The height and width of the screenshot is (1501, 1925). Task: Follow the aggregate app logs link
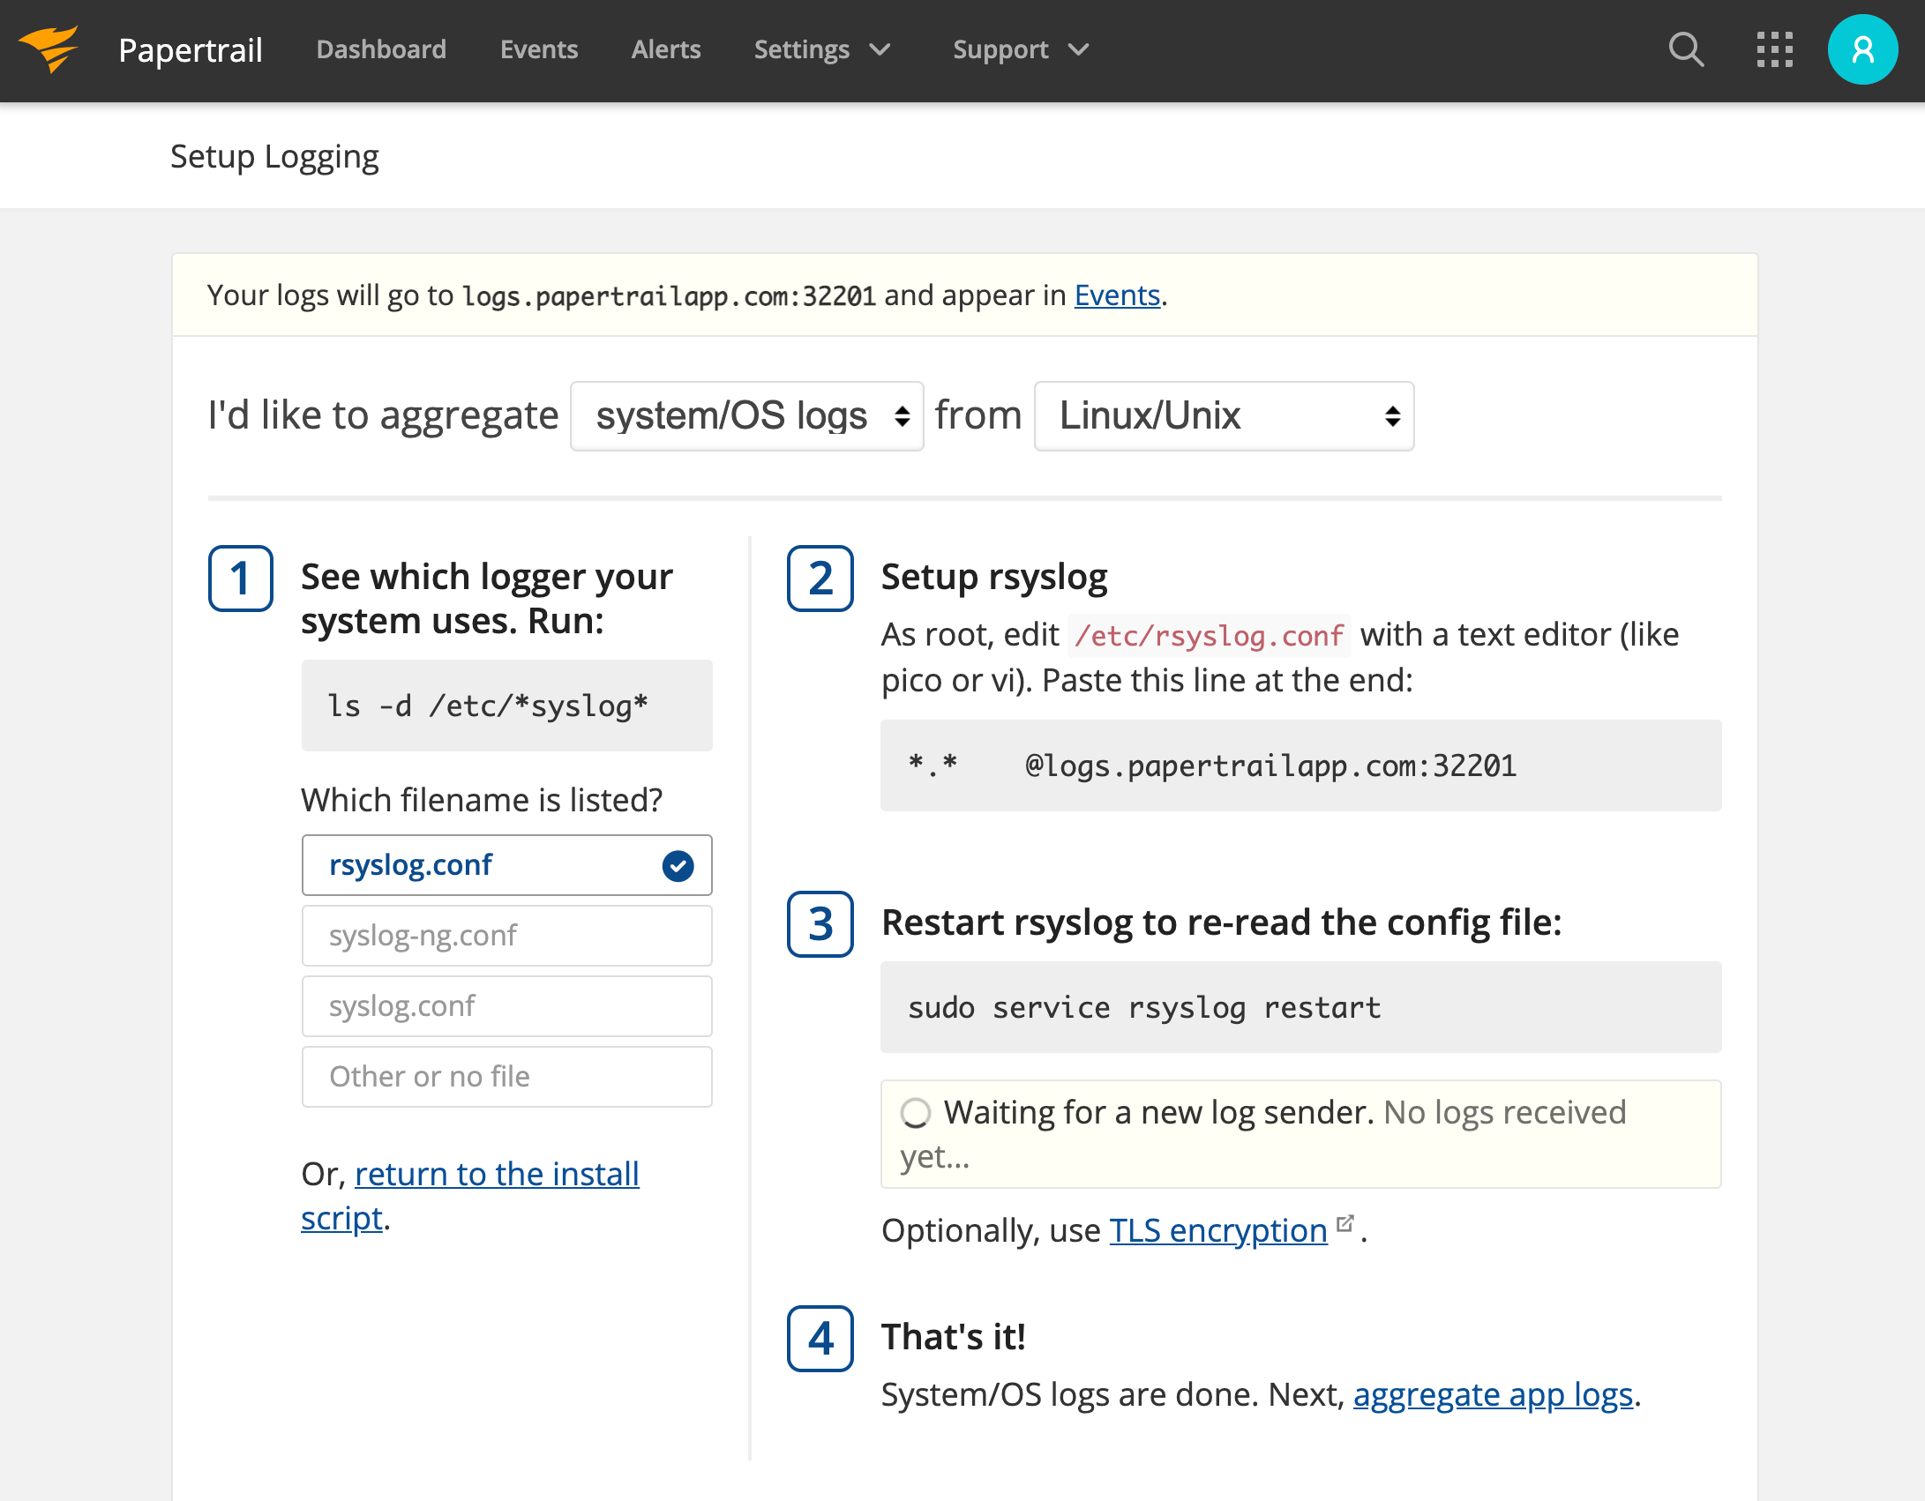pos(1493,1394)
